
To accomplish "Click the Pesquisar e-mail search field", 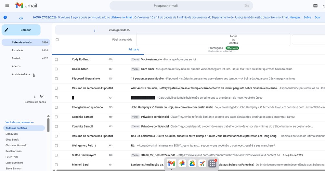I will pyautogui.click(x=181, y=6).
